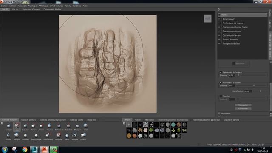Select the Cirer wax tool
This screenshot has height=153, width=272.
click(x=85, y=127)
